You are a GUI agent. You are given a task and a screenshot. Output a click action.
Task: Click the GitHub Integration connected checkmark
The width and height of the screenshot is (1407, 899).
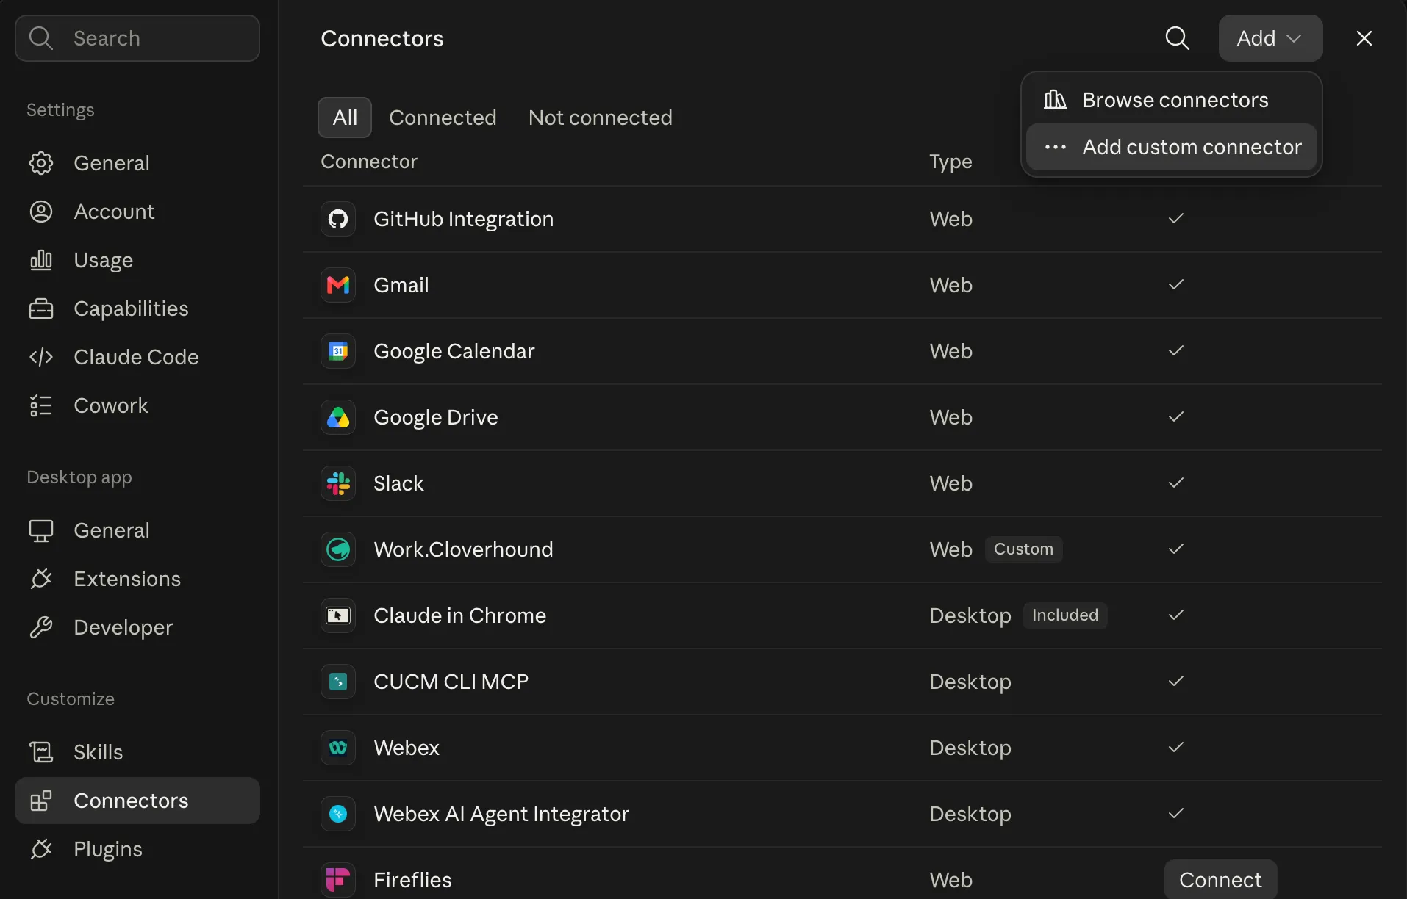(1176, 218)
